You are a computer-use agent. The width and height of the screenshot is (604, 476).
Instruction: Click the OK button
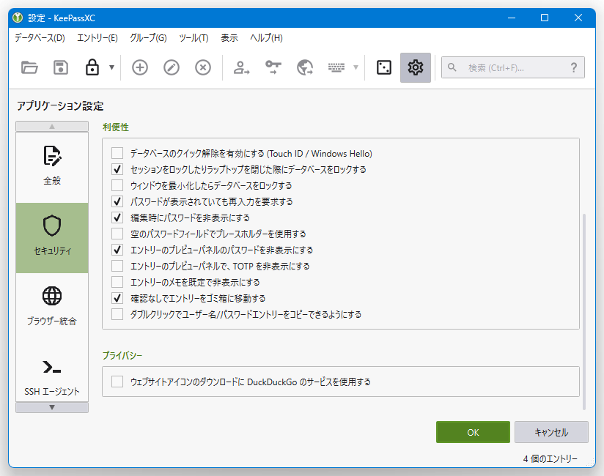coord(473,432)
